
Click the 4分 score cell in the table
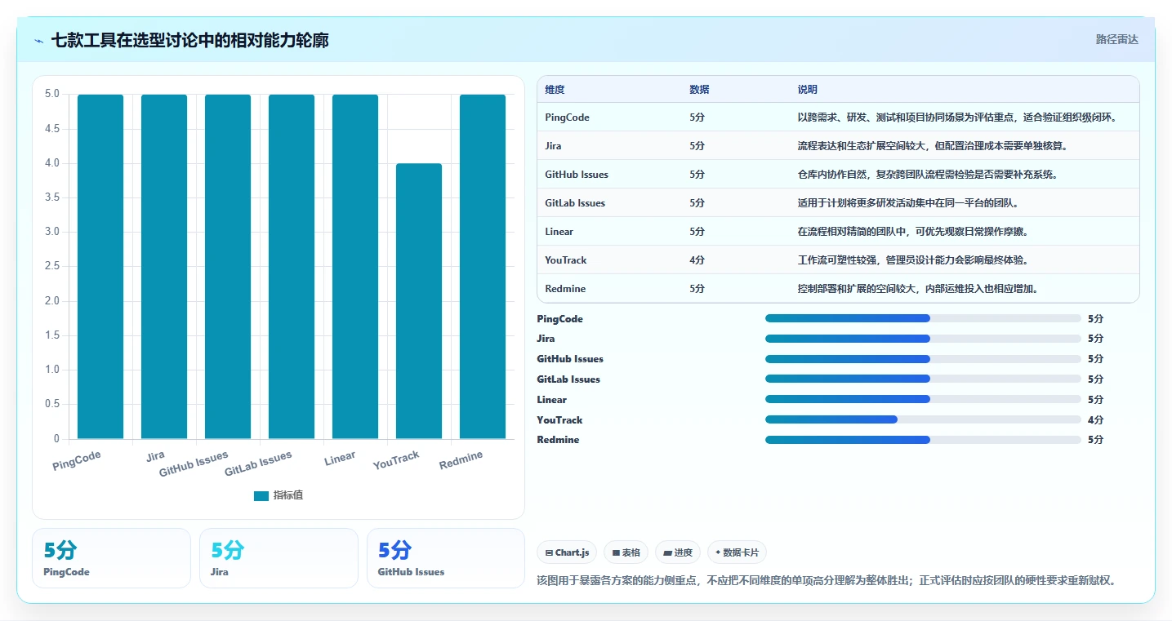(x=697, y=260)
